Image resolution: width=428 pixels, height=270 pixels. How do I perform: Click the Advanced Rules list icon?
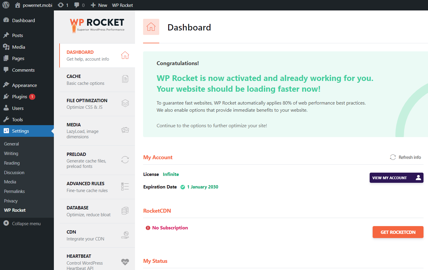(125, 186)
